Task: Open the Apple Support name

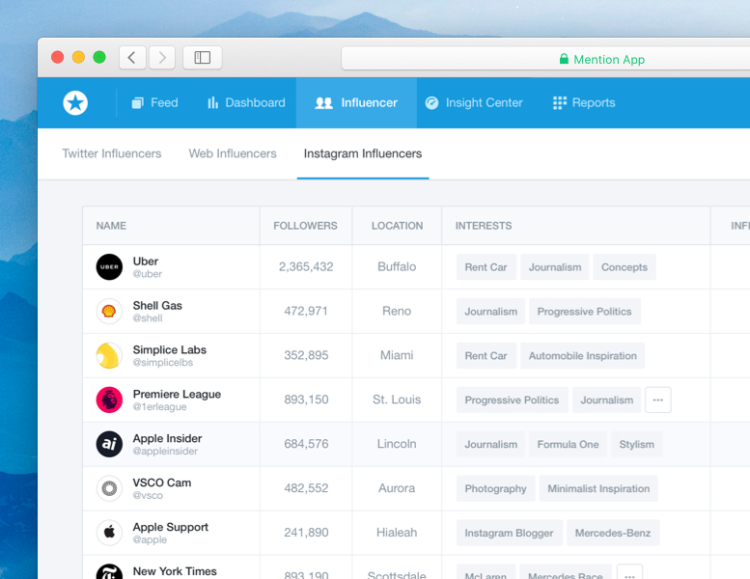Action: click(x=170, y=527)
